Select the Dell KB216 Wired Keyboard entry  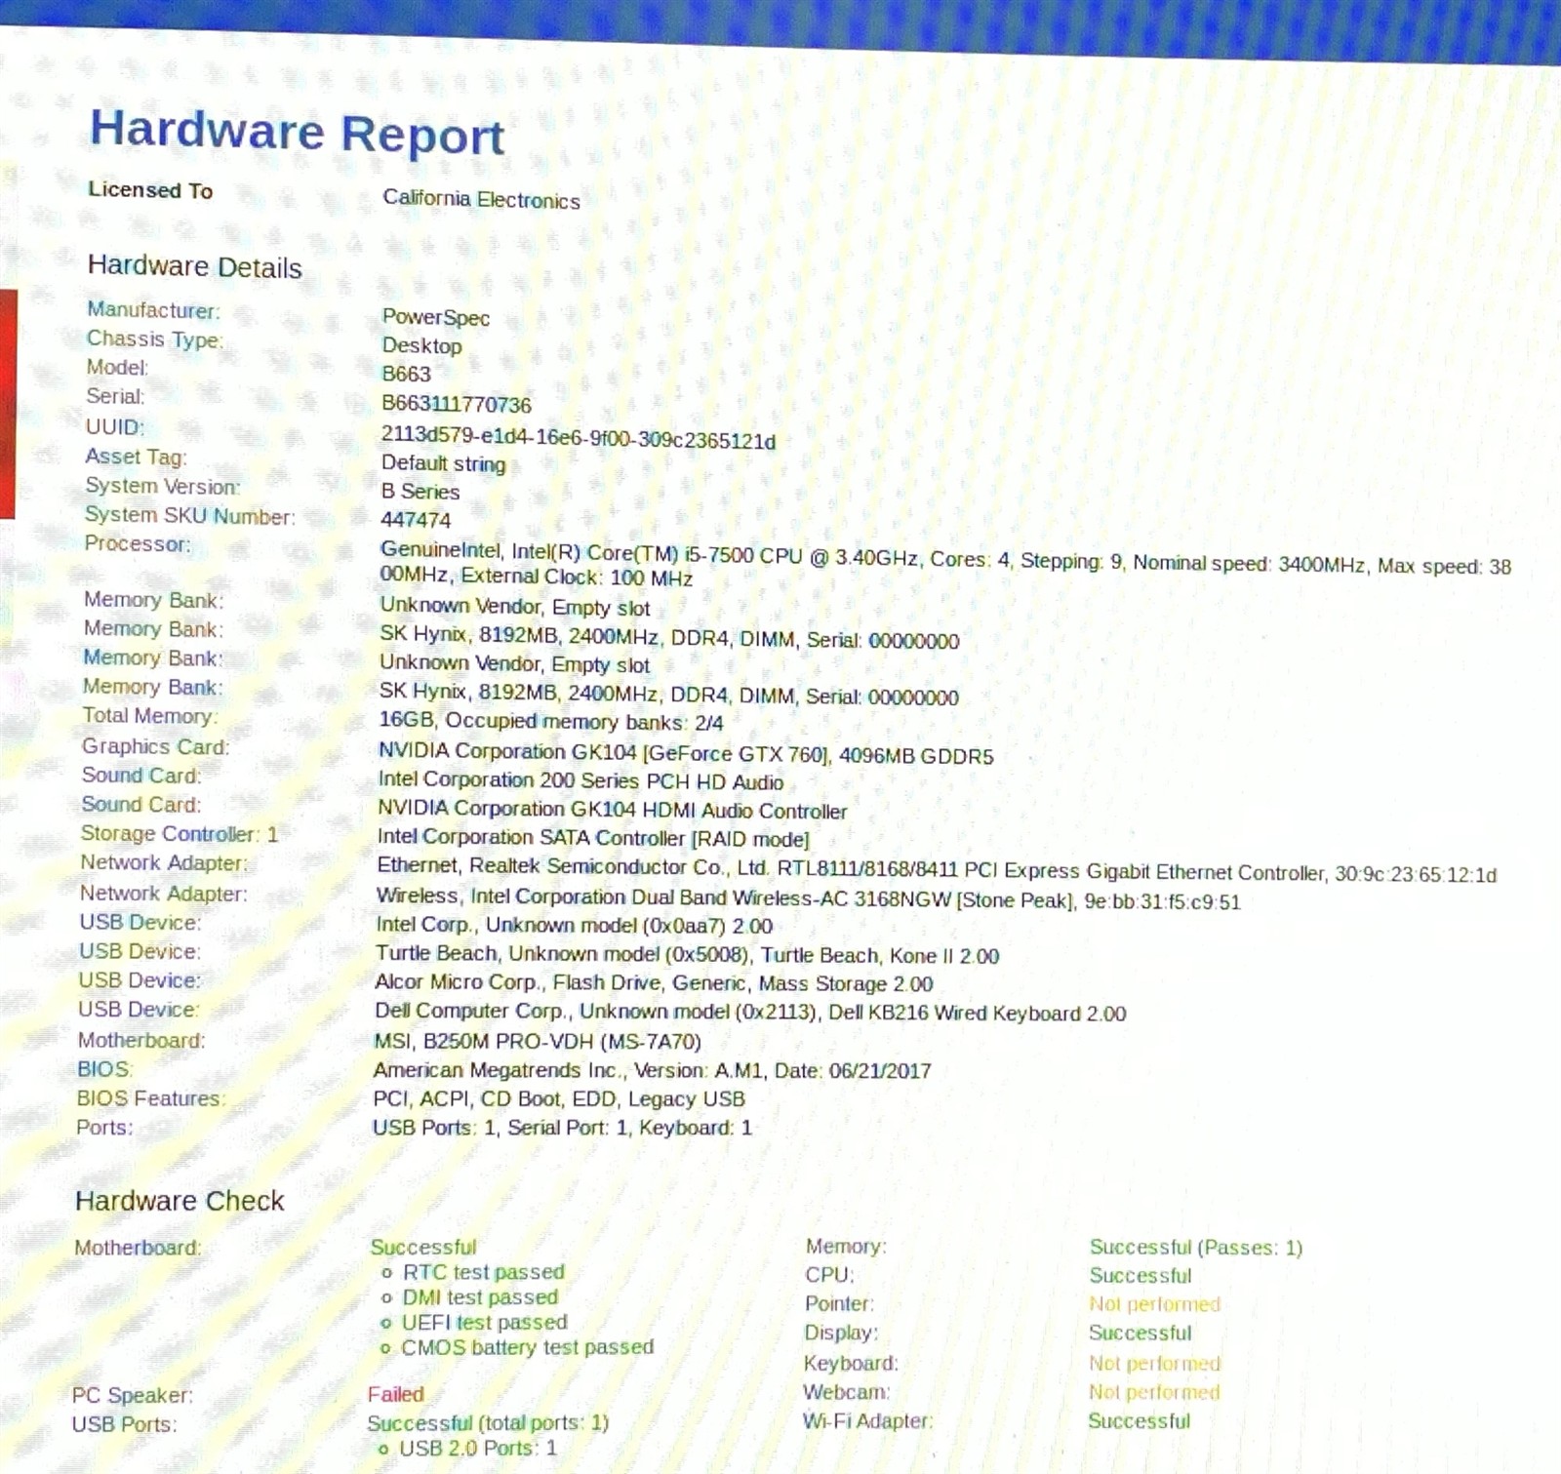pyautogui.click(x=750, y=1013)
